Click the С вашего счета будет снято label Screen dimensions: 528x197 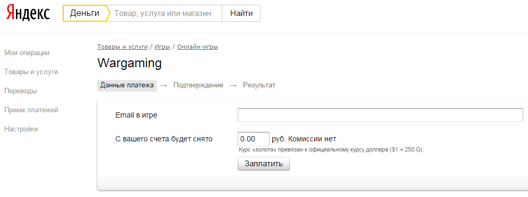coord(164,139)
